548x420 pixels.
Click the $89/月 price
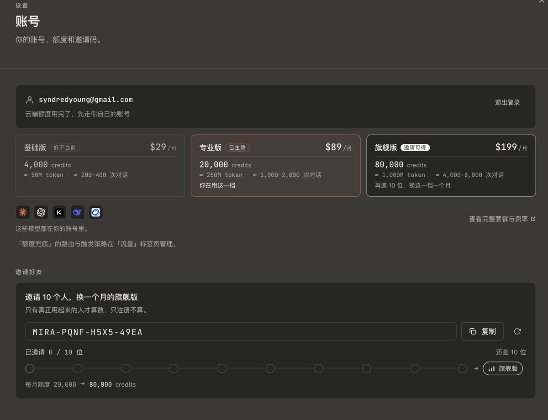tap(338, 147)
